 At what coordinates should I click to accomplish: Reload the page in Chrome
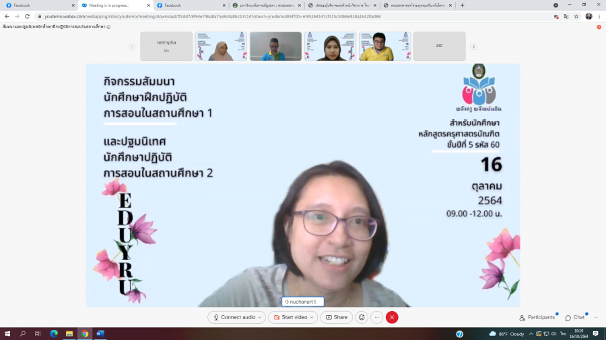coord(26,16)
